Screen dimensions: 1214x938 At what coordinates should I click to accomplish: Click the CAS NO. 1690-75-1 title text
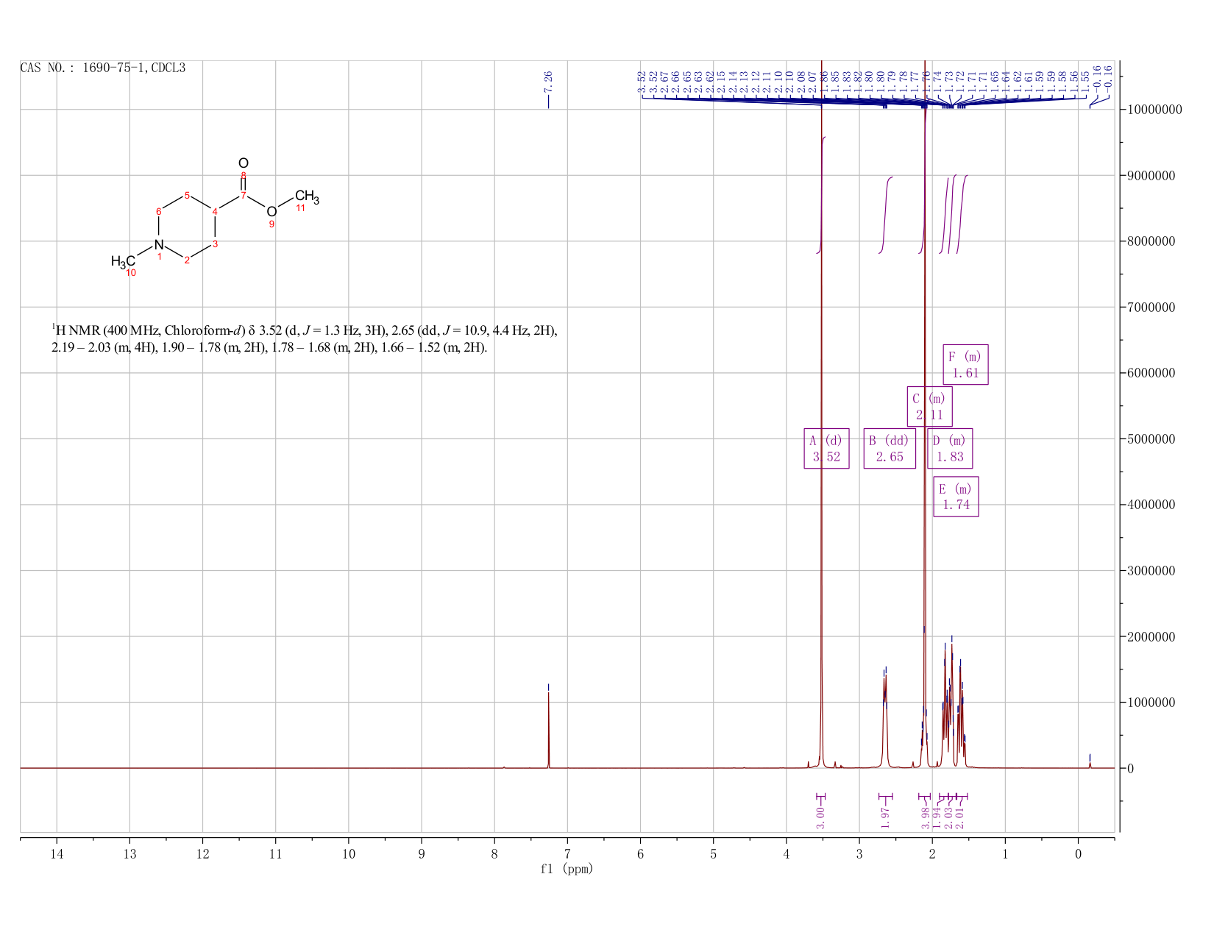103,68
